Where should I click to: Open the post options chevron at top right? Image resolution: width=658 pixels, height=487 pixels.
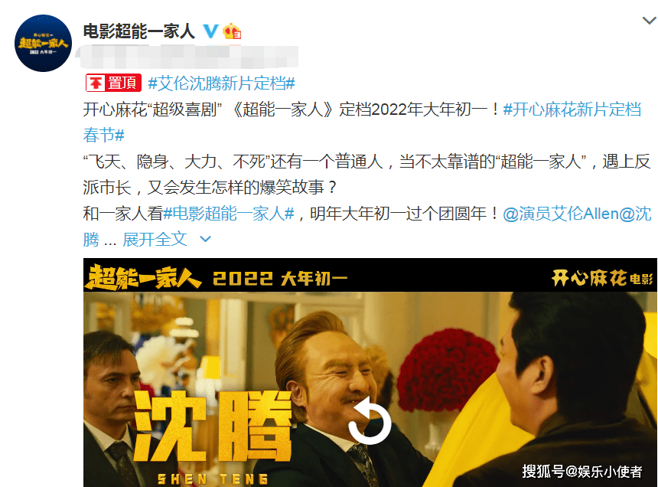tap(649, 20)
